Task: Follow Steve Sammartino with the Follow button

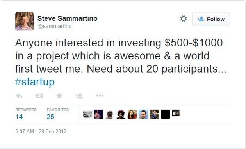Action: 211,19
